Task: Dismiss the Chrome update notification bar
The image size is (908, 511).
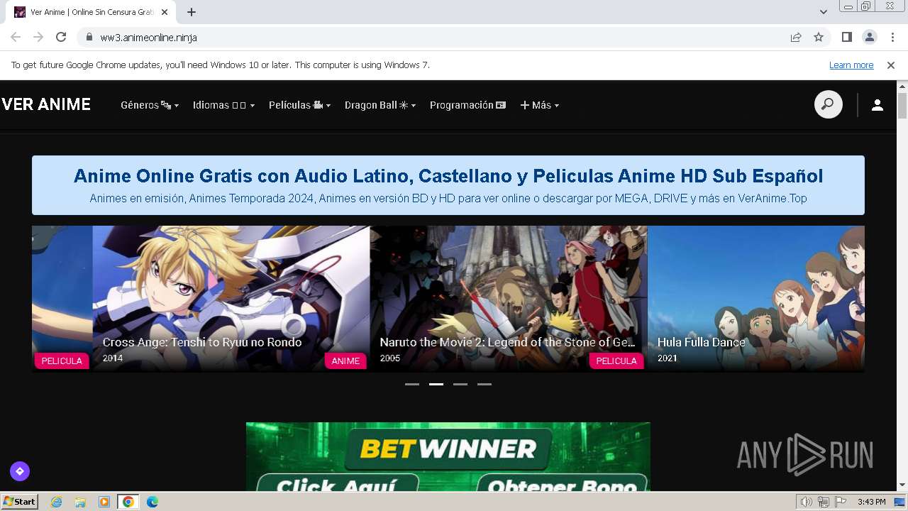Action: 891,65
